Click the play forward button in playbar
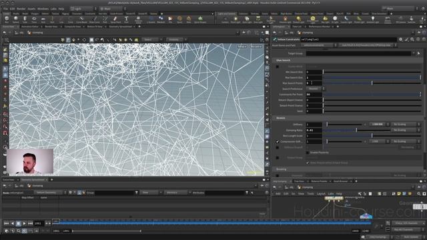Viewport: 427px width, 240px height. click(24, 223)
